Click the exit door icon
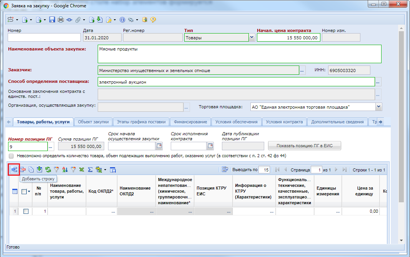This screenshot has height=257, width=410. (x=145, y=20)
